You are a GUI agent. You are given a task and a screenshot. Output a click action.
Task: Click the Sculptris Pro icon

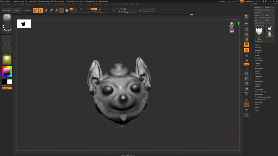(x=67, y=10)
